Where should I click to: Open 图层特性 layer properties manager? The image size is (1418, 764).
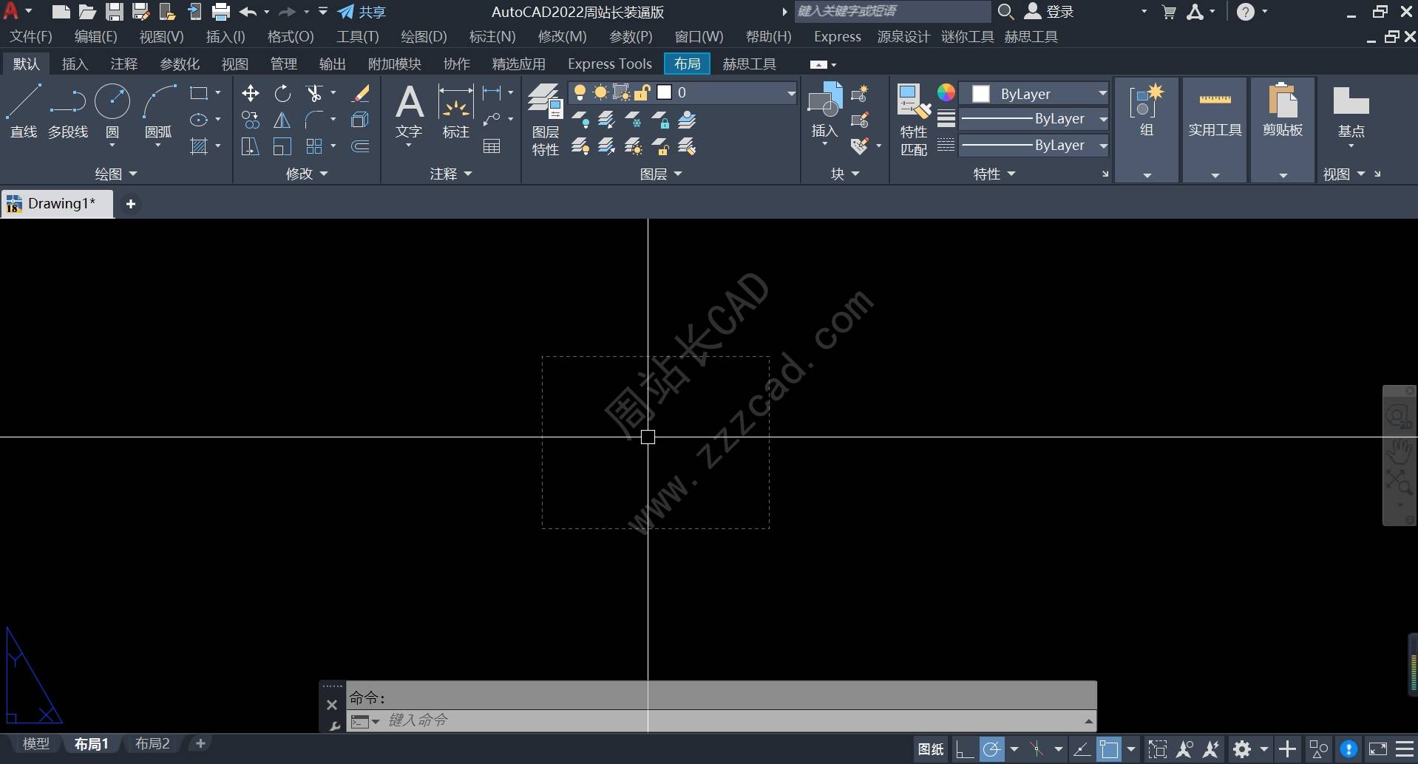coord(546,120)
